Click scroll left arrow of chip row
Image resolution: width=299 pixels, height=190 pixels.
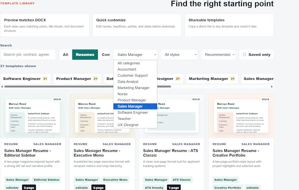(x=2, y=87)
